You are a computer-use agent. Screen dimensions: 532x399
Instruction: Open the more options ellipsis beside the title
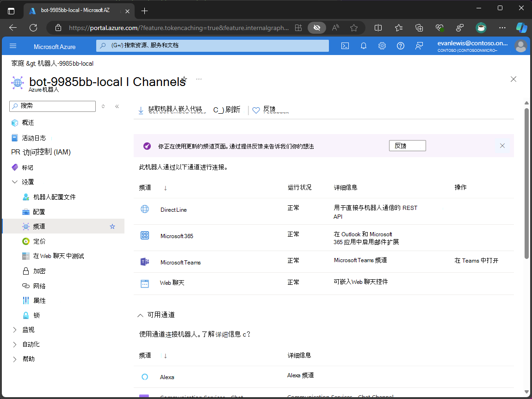(199, 79)
